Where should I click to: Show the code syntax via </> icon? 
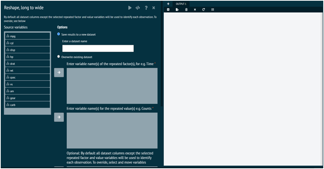[x=138, y=7]
